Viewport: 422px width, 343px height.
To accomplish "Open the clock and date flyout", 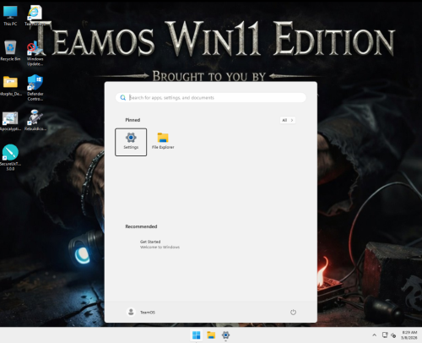I will (x=409, y=335).
